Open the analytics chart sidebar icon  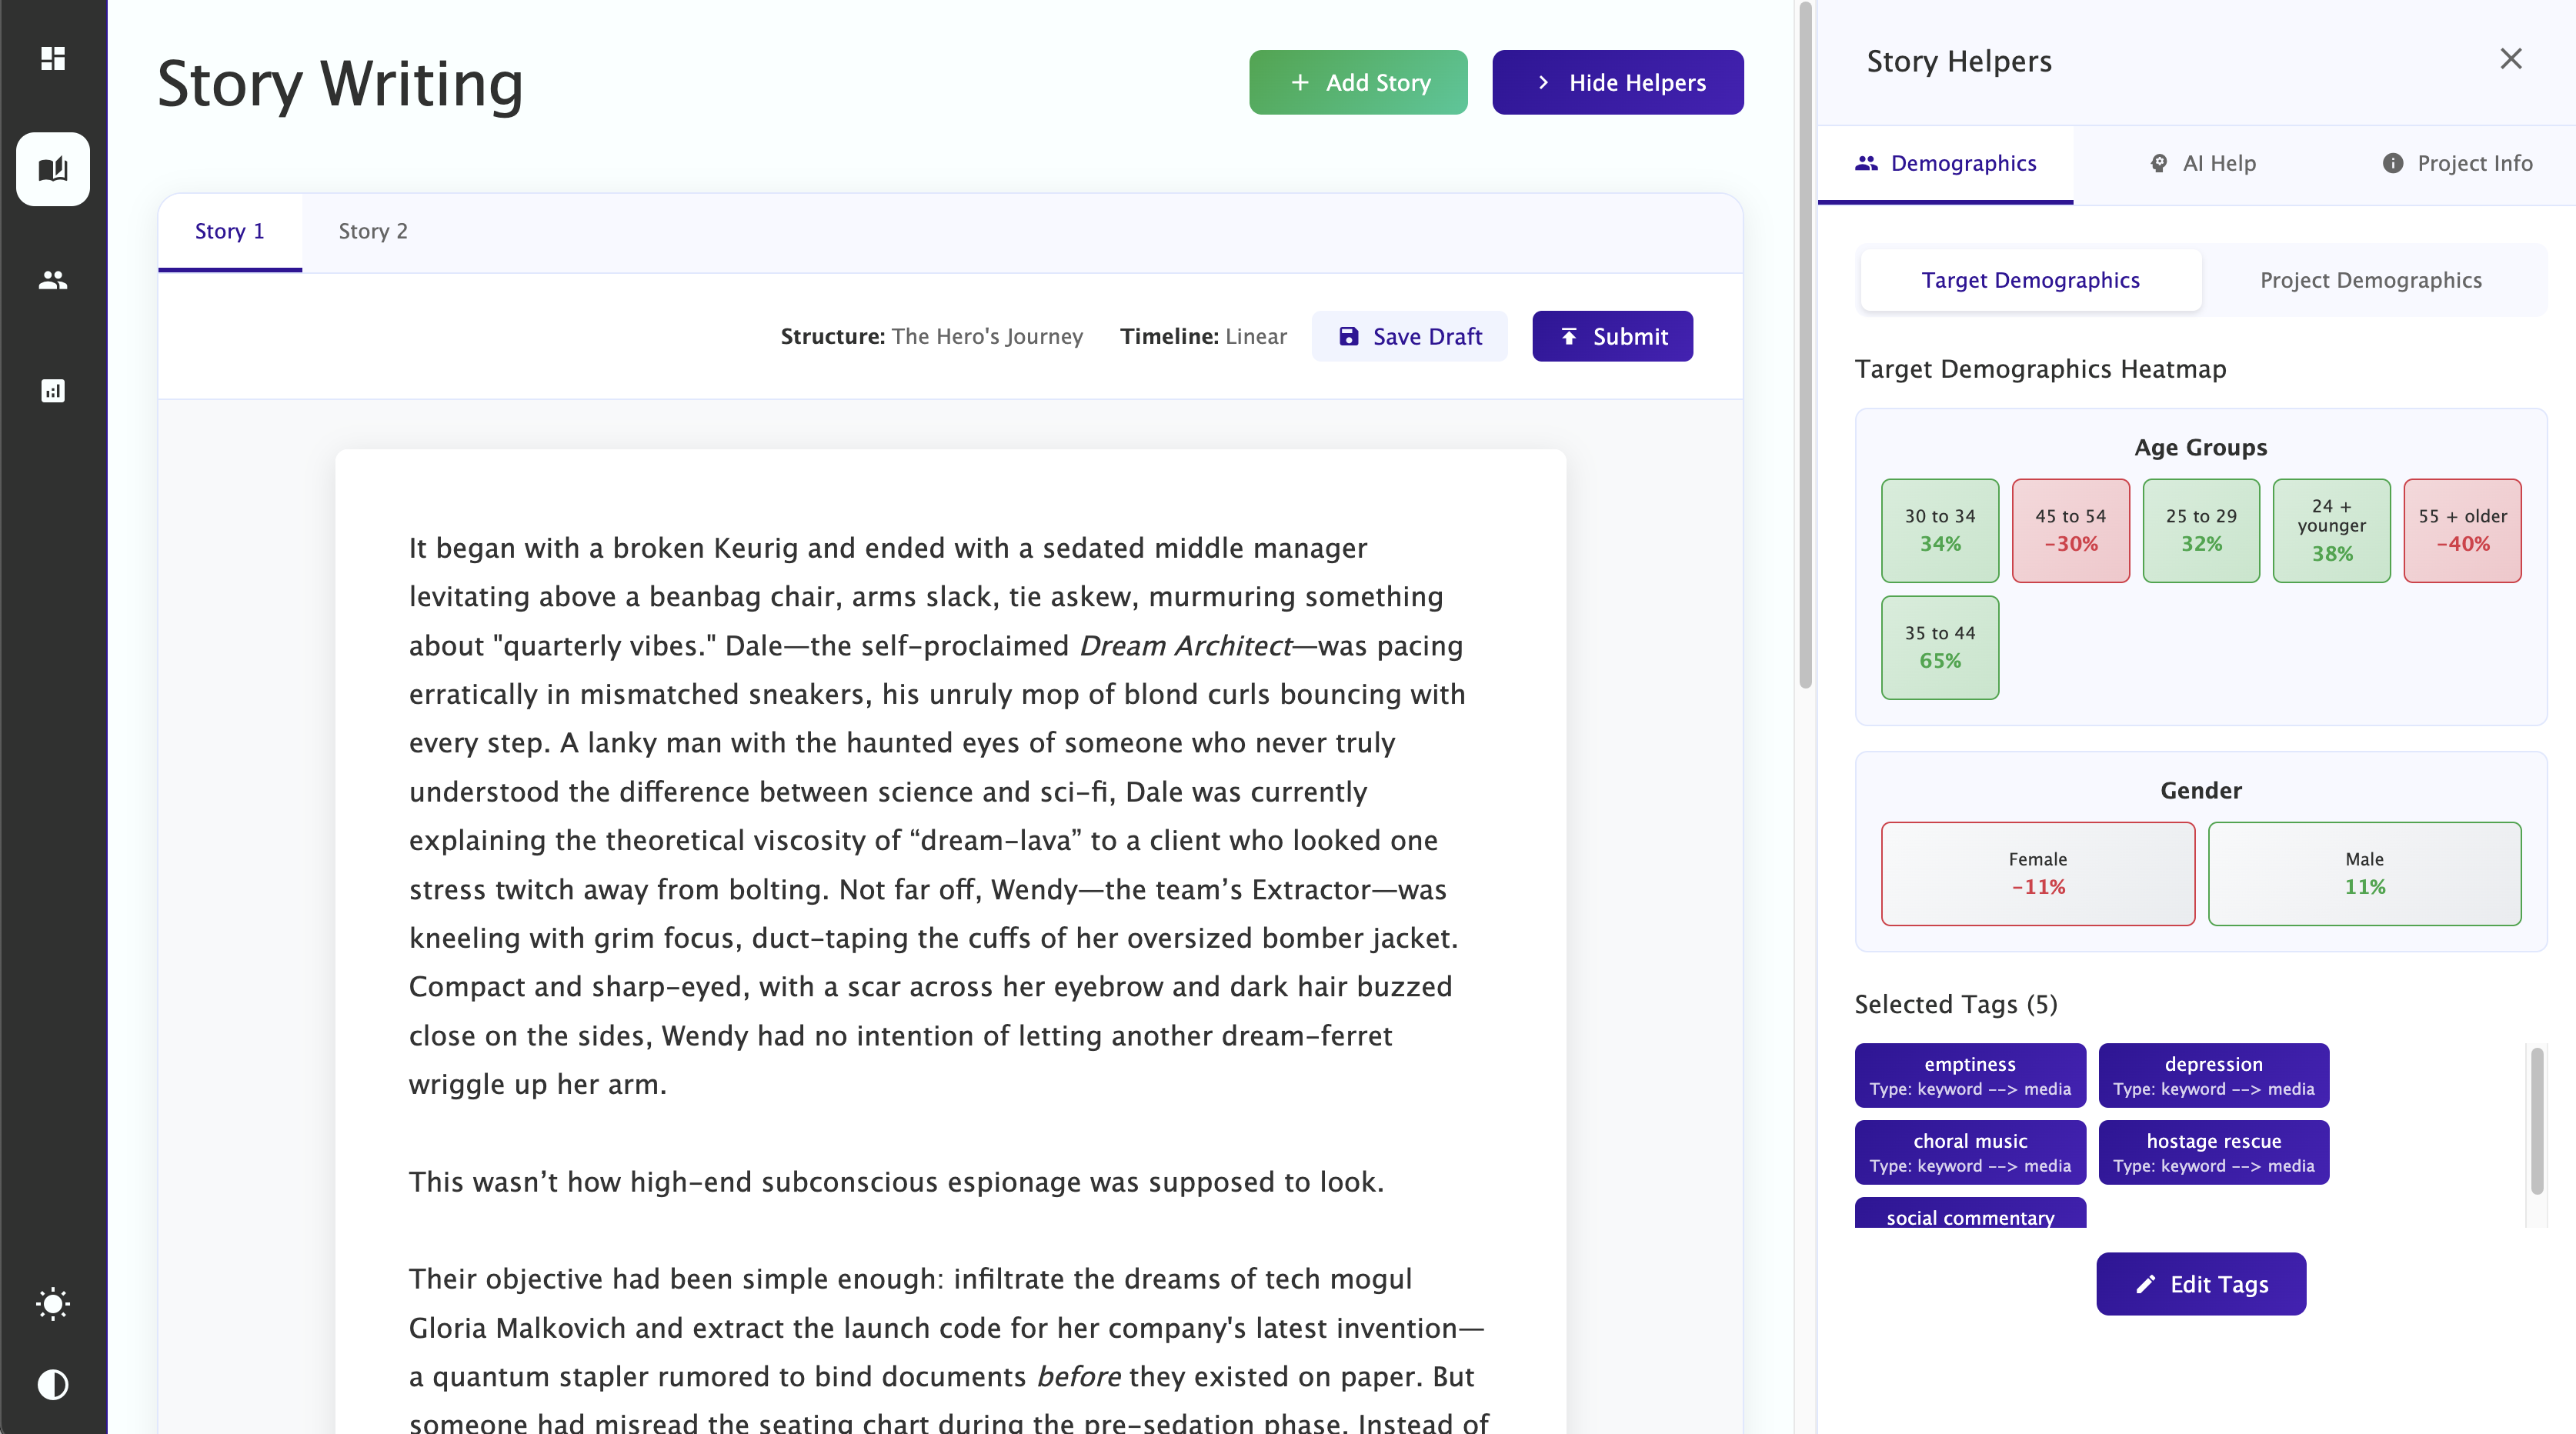coord(53,391)
